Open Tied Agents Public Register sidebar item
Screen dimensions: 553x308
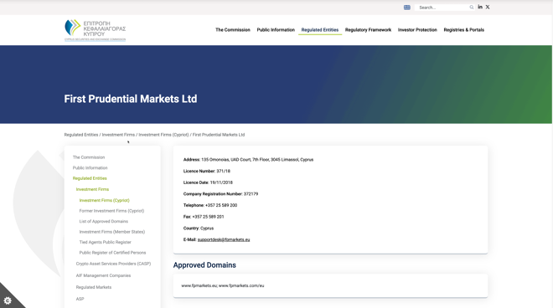(x=105, y=242)
